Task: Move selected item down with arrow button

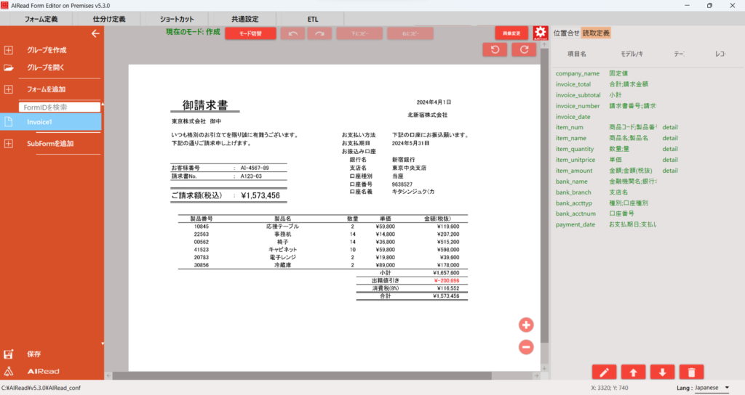Action: (x=661, y=372)
